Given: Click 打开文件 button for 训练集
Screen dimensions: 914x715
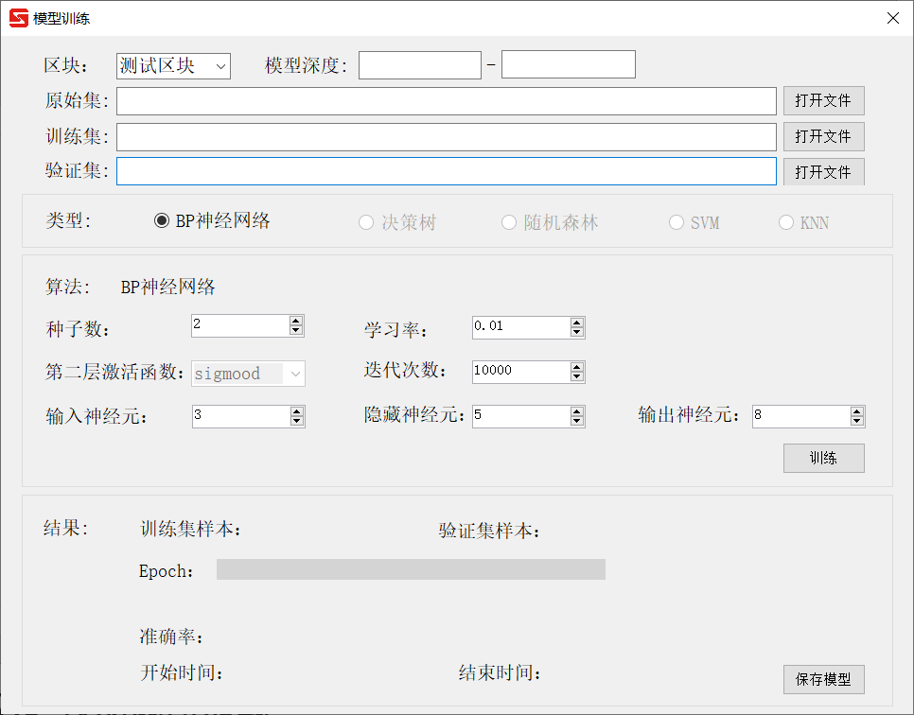Looking at the screenshot, I should [824, 136].
